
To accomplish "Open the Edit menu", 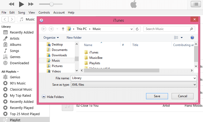I will click(12, 13).
